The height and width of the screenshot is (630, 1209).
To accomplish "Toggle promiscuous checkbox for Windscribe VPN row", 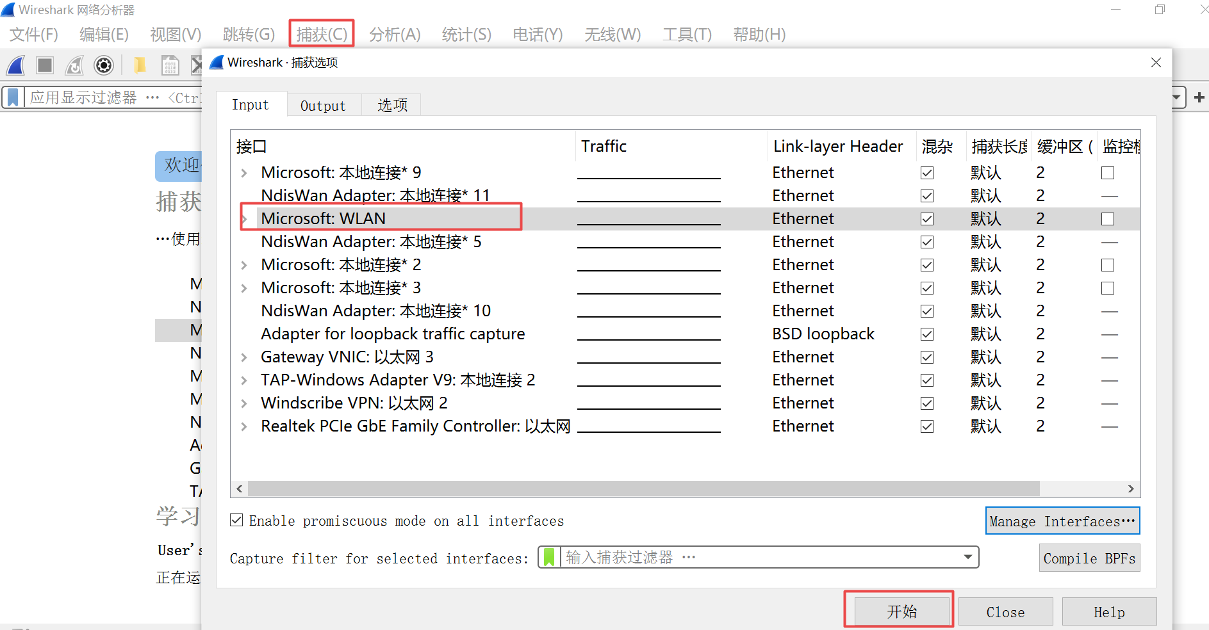I will 927,403.
